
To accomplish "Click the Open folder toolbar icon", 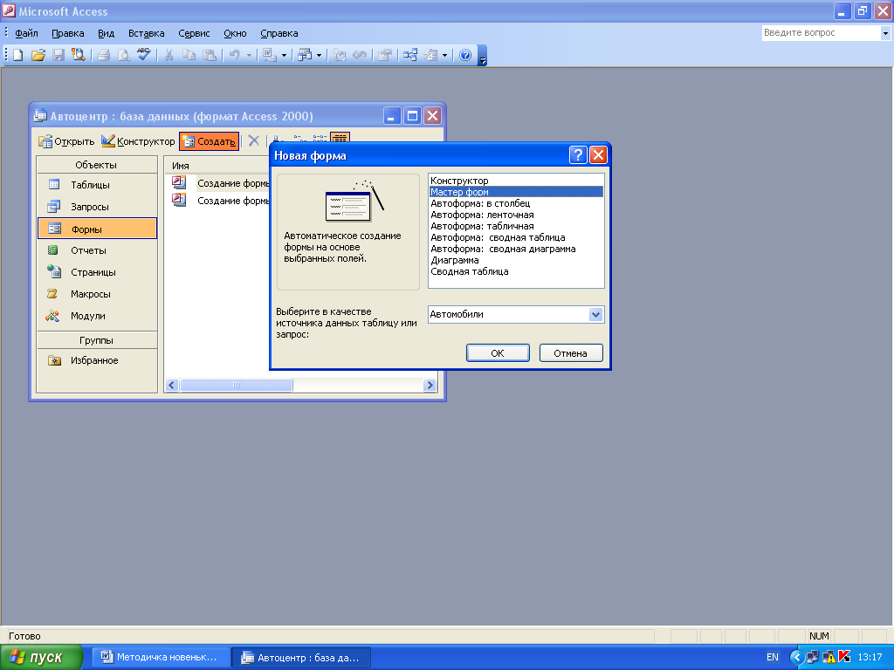I will [38, 55].
